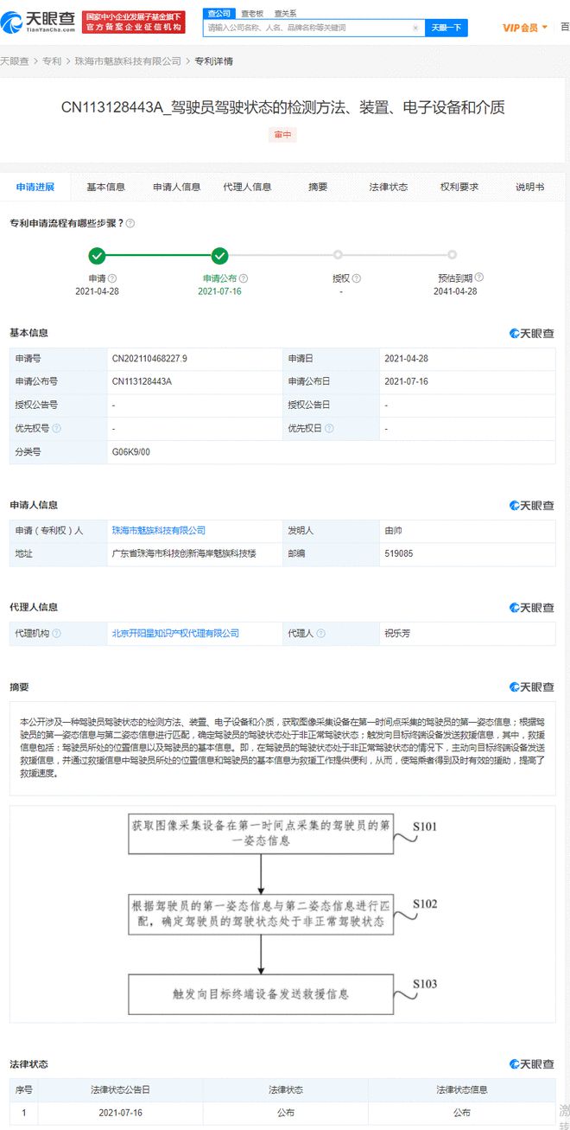Open the 法律状态 section tab
This screenshot has width=570, height=1130.
[388, 187]
